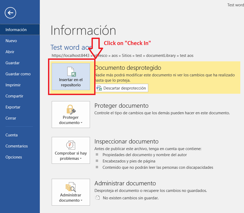Click the Administrar documento magnifier icon
This screenshot has width=244, height=213.
(71, 187)
